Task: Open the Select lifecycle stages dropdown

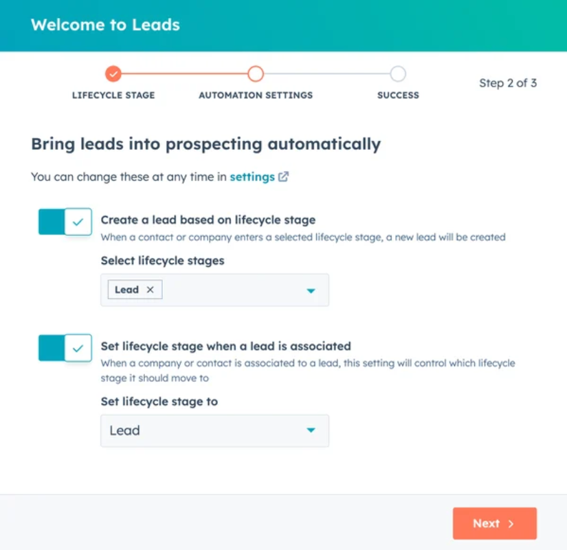Action: [311, 289]
